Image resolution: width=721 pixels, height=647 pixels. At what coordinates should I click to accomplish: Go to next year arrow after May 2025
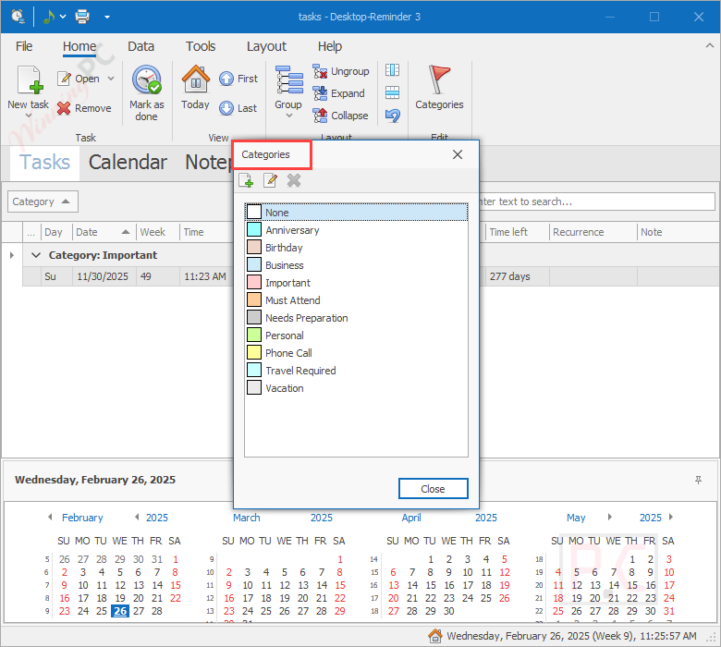(x=671, y=517)
